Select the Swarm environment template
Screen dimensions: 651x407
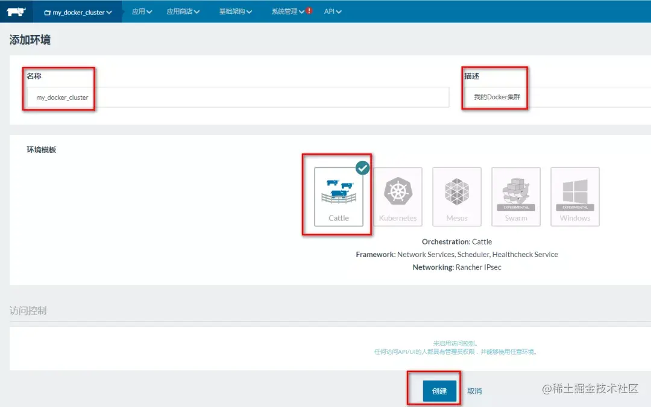click(x=515, y=197)
